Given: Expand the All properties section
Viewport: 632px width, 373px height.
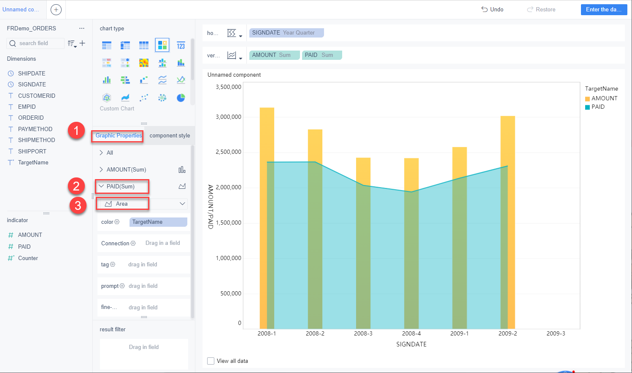Looking at the screenshot, I should tap(101, 153).
